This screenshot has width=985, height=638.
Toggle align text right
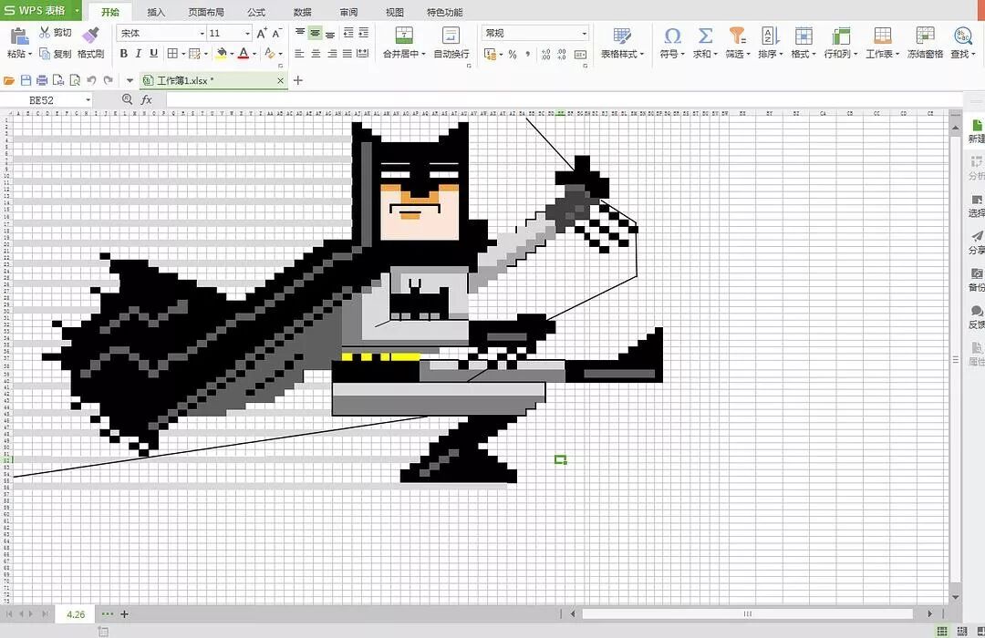point(331,54)
